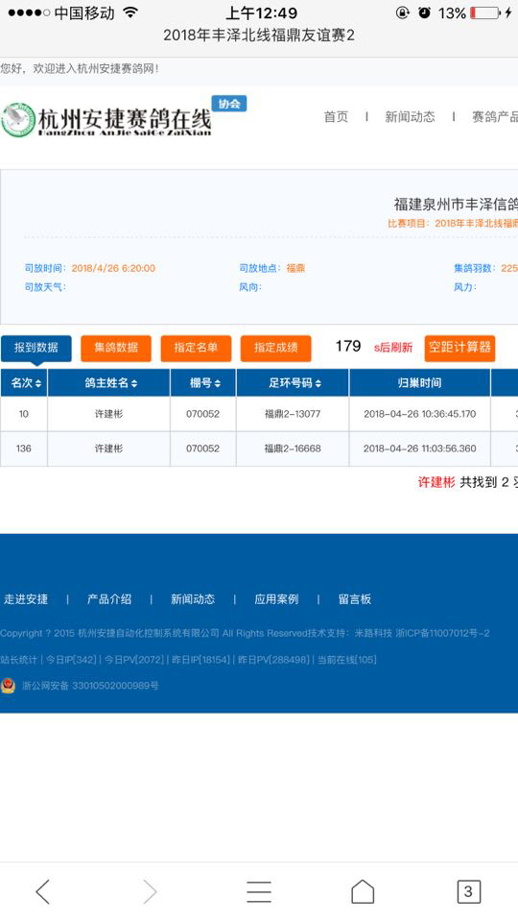Sort the table by 棚号 column

203,383
